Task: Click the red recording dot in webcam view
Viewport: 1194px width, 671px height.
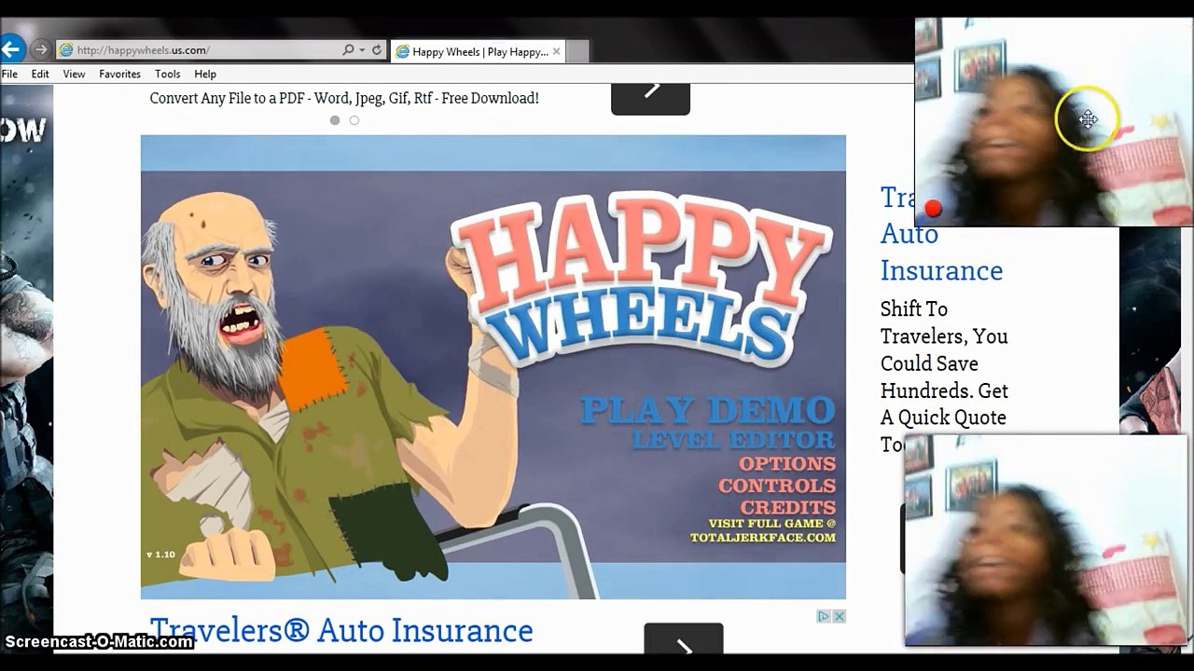Action: [933, 209]
